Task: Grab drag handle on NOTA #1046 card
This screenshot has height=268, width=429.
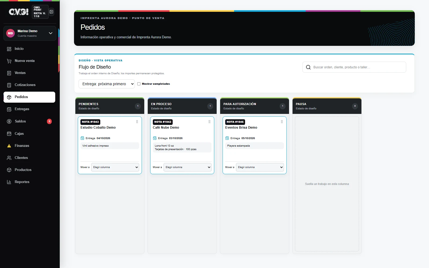Action: (282, 122)
